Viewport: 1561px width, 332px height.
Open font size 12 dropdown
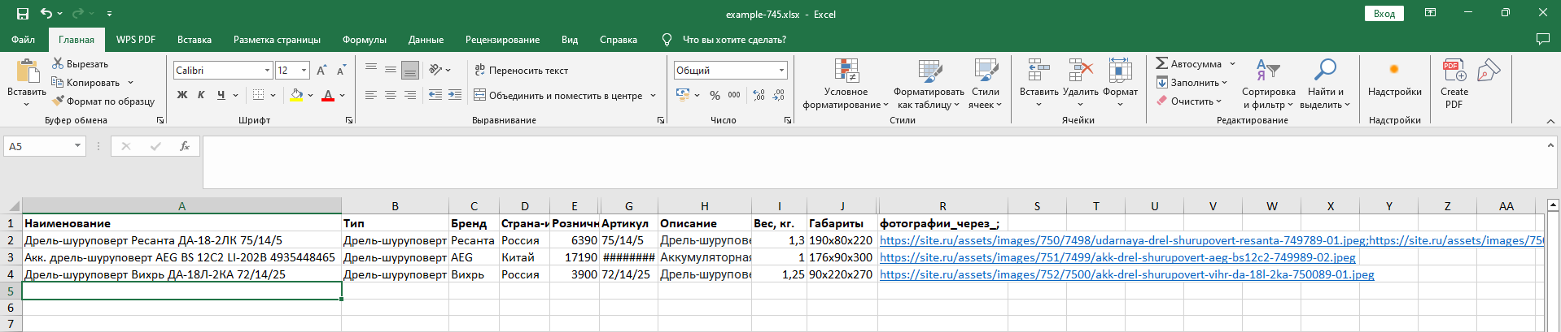point(304,71)
